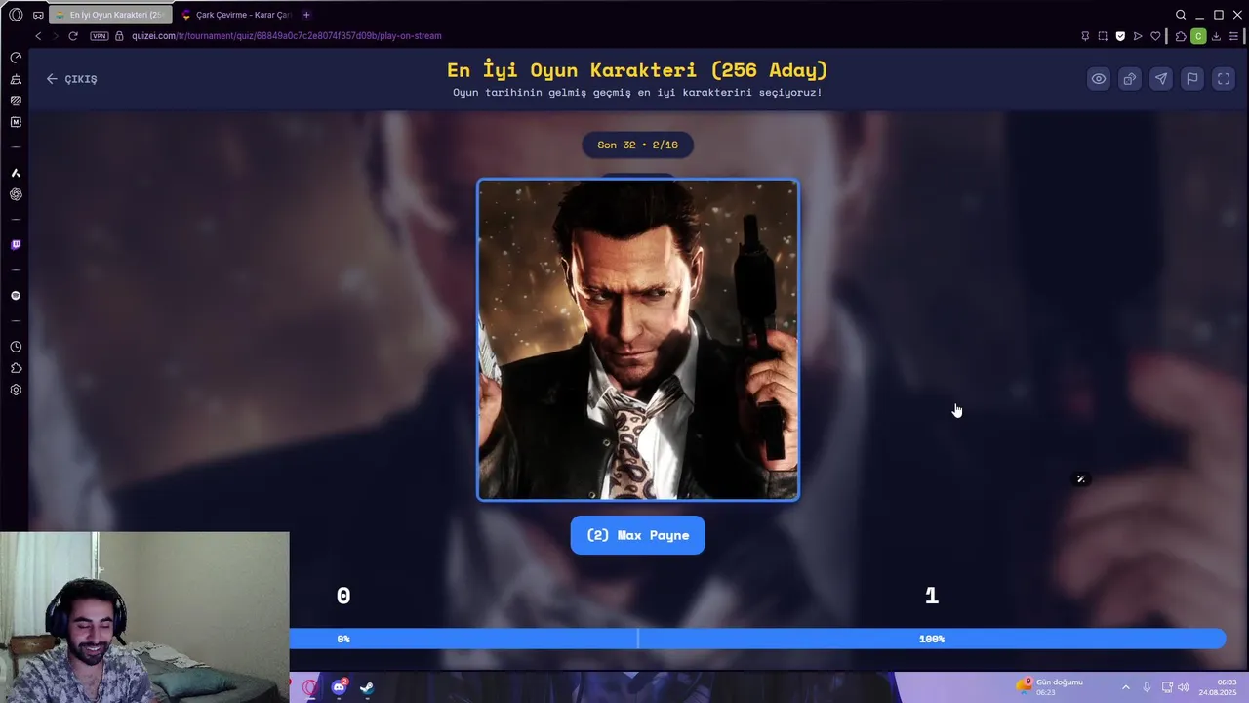Open sidebar Settings gear

point(16,390)
